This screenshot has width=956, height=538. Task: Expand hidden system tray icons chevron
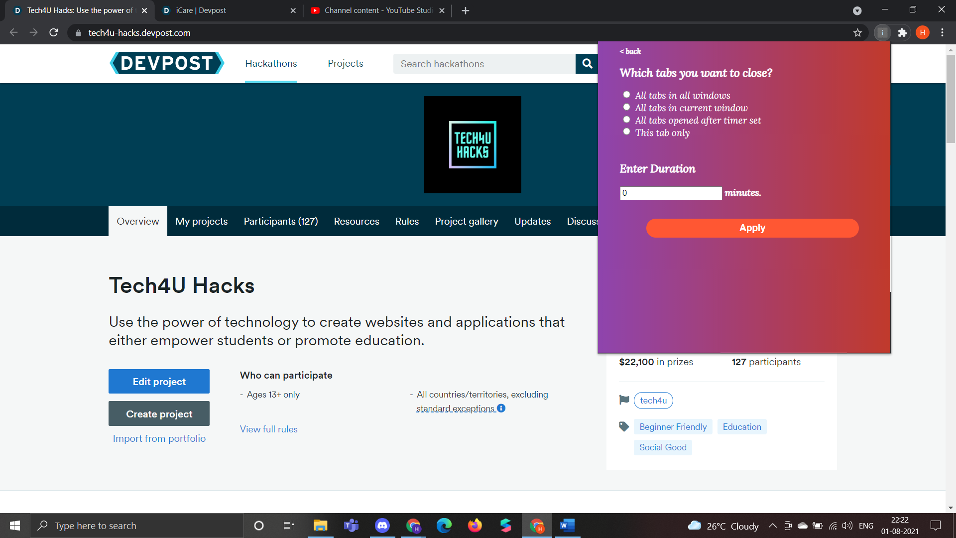(772, 526)
